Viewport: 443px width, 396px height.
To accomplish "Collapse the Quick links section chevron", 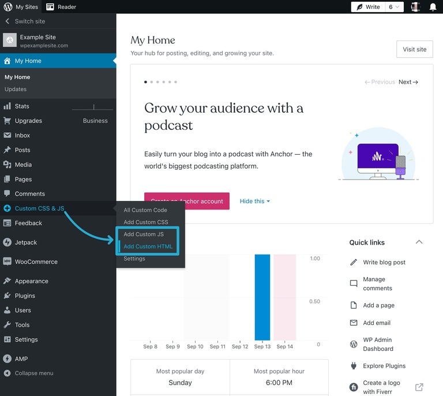I will point(419,242).
